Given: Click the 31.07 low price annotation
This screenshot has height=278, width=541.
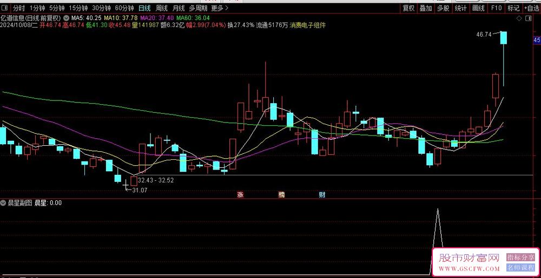Looking at the screenshot, I should pos(140,190).
